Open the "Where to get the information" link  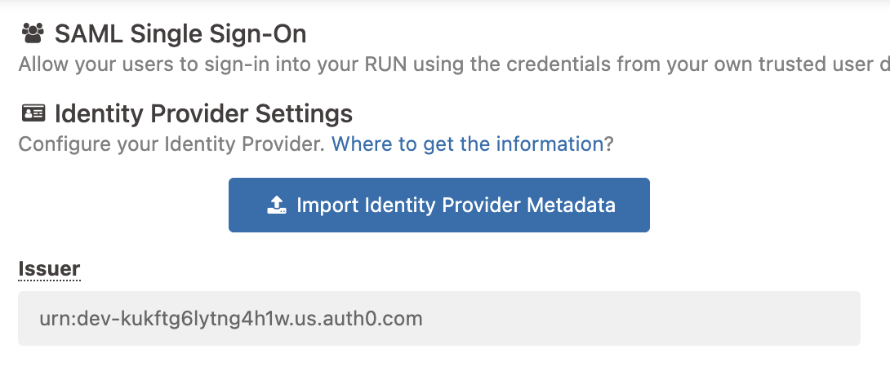[x=466, y=144]
